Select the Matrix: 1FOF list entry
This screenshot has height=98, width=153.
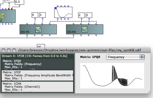(x=37, y=75)
